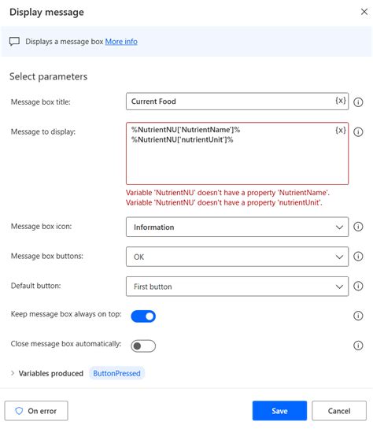
Task: Click info icon beside Message box buttons dropdown
Action: (x=358, y=257)
